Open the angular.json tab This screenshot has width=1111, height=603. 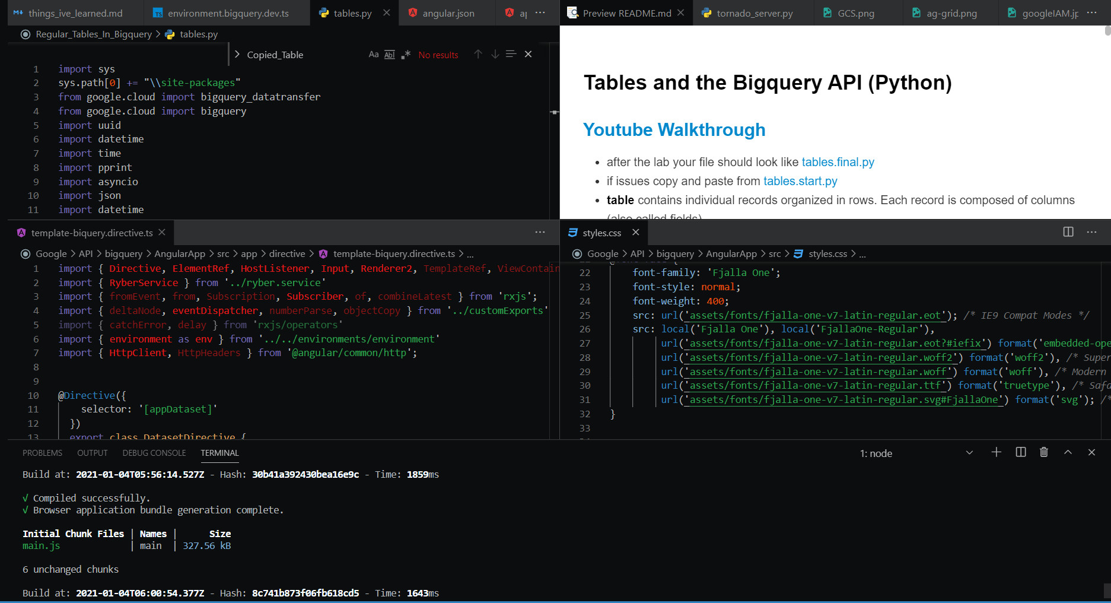[448, 13]
